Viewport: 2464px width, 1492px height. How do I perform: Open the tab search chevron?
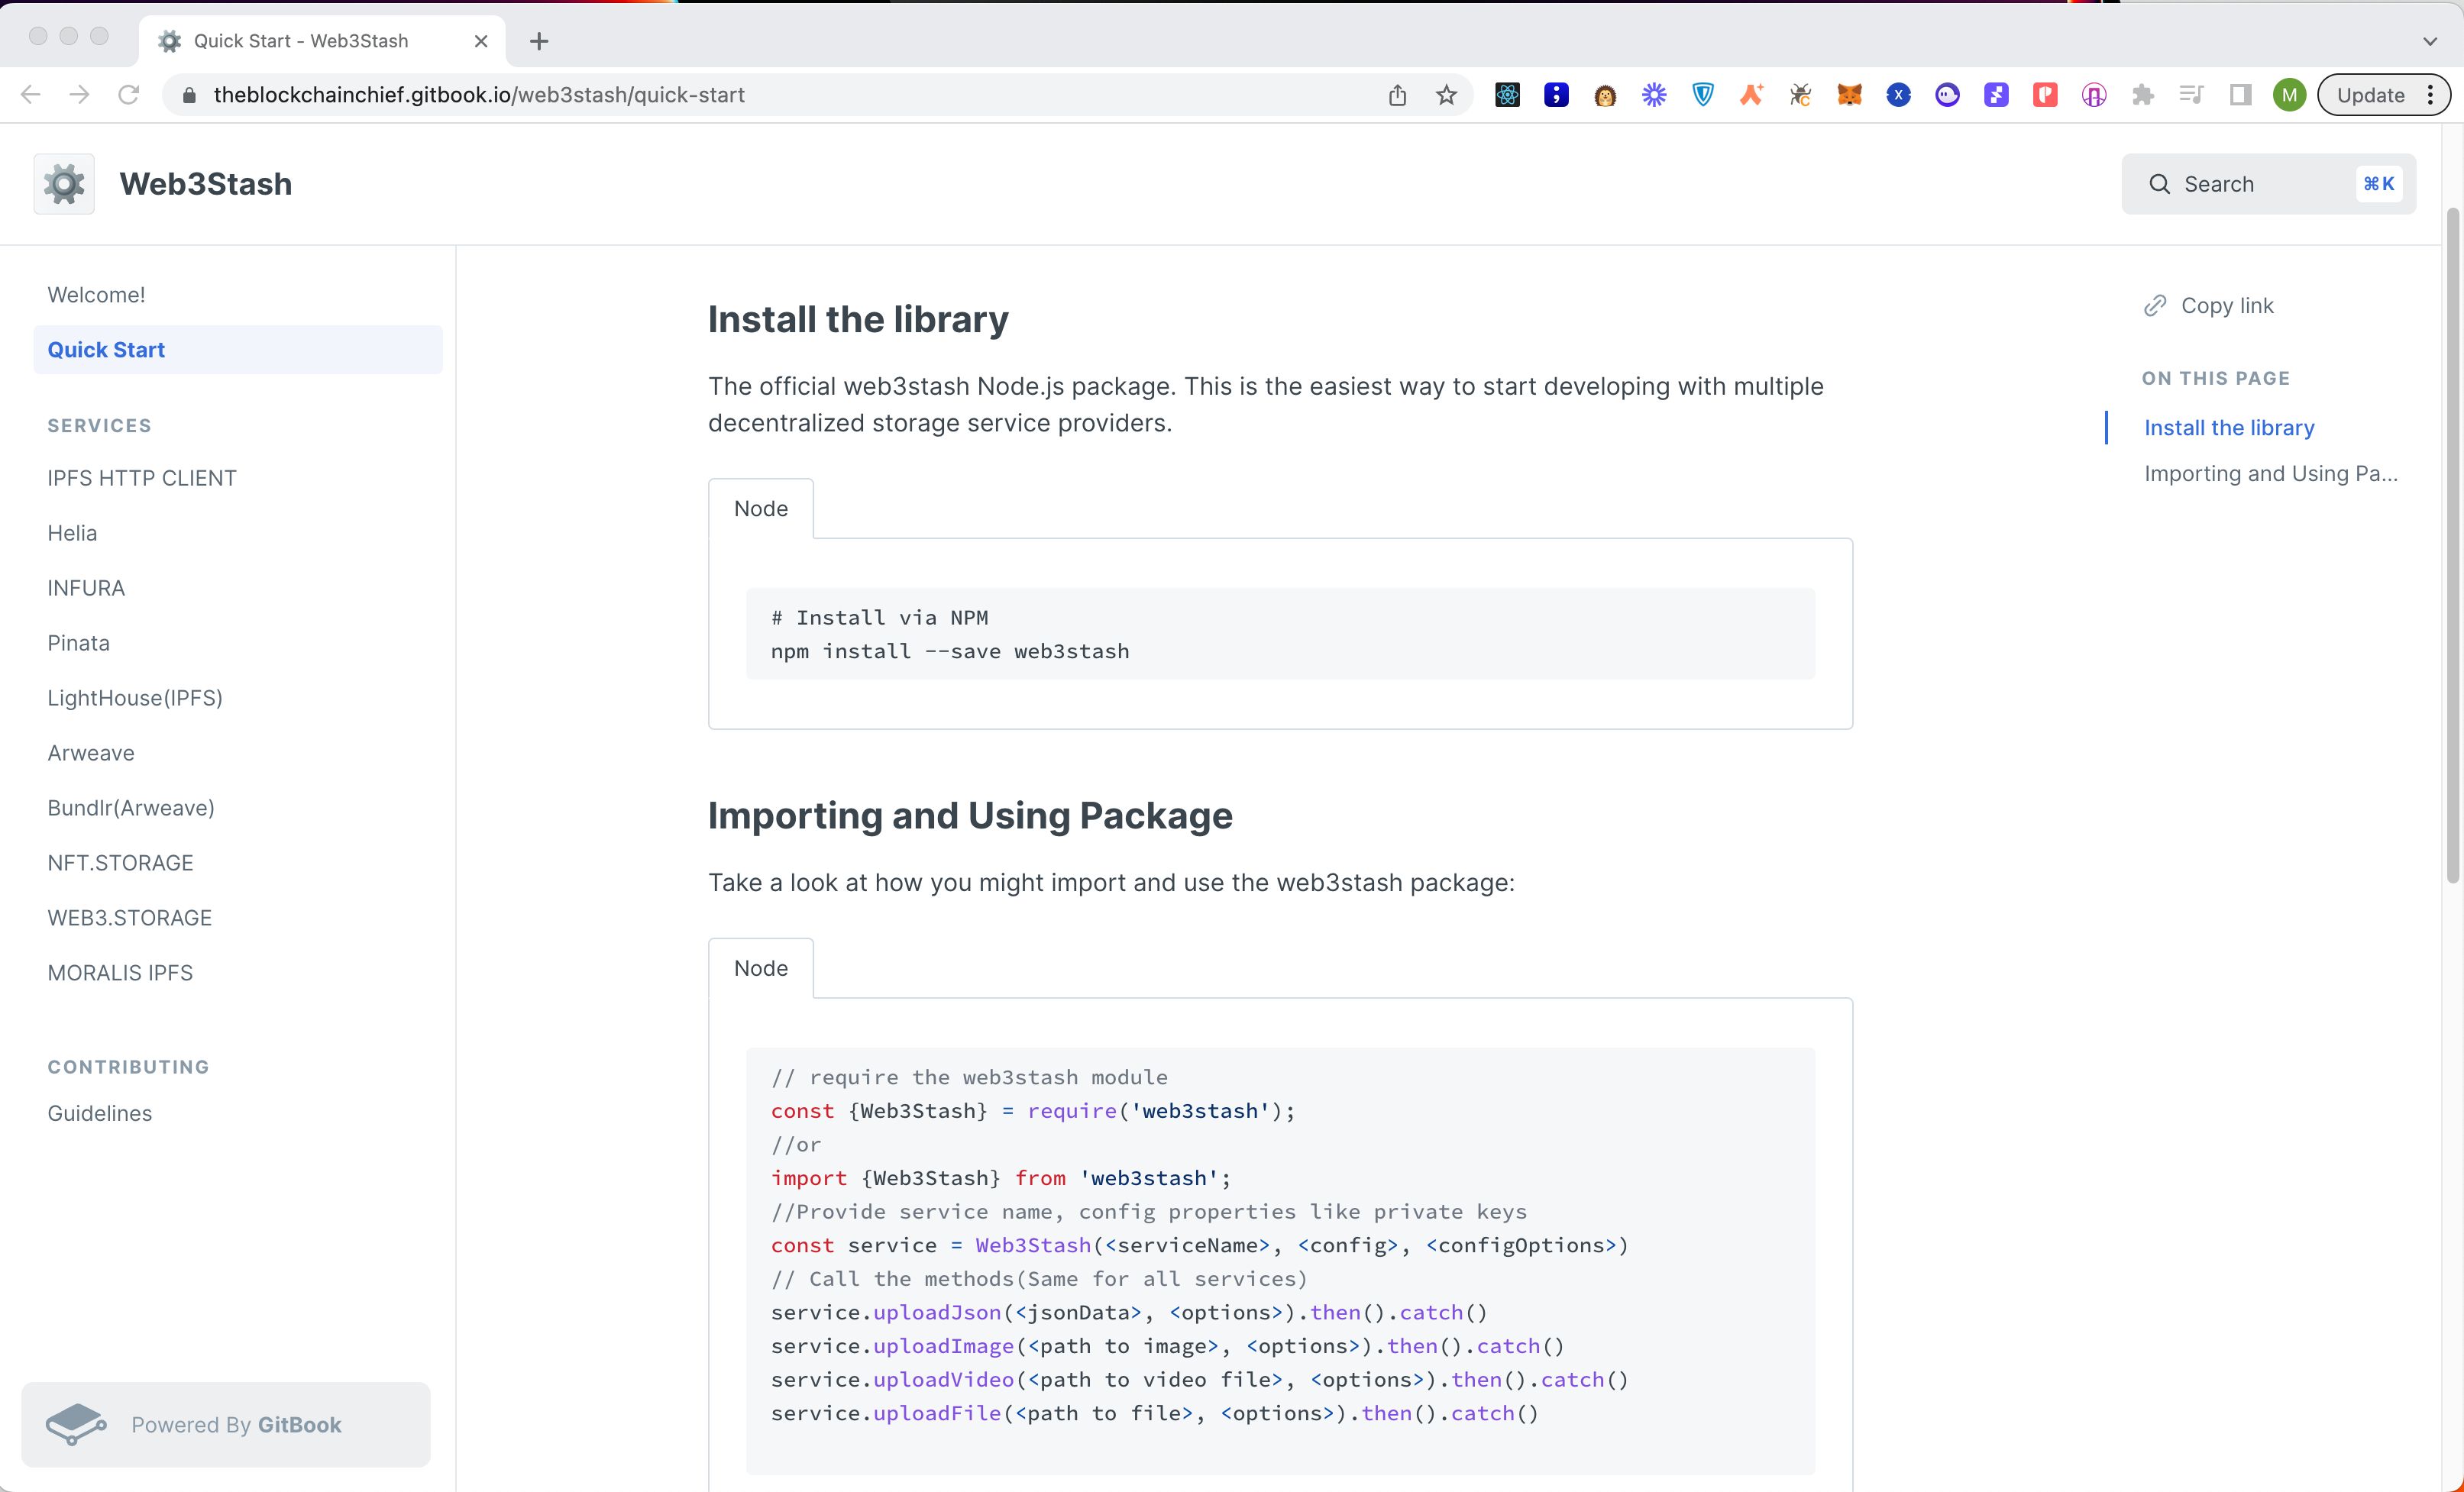(x=2430, y=41)
